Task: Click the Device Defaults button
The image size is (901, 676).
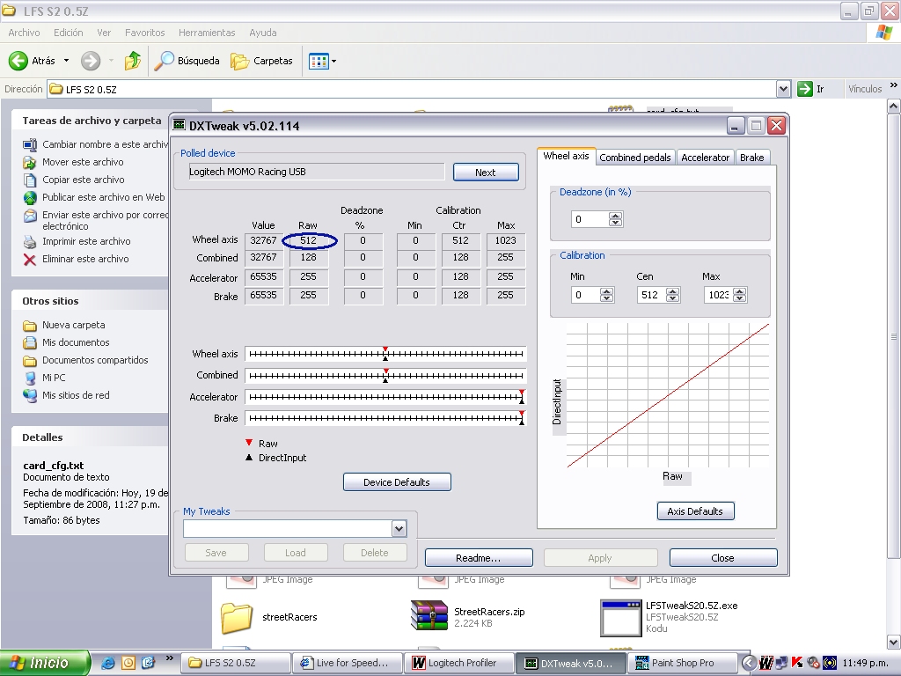Action: pyautogui.click(x=397, y=482)
